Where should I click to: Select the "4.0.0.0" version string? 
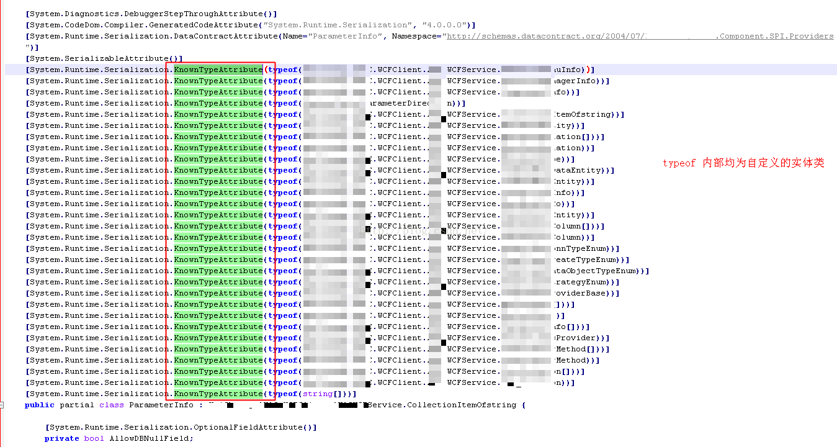[x=444, y=25]
